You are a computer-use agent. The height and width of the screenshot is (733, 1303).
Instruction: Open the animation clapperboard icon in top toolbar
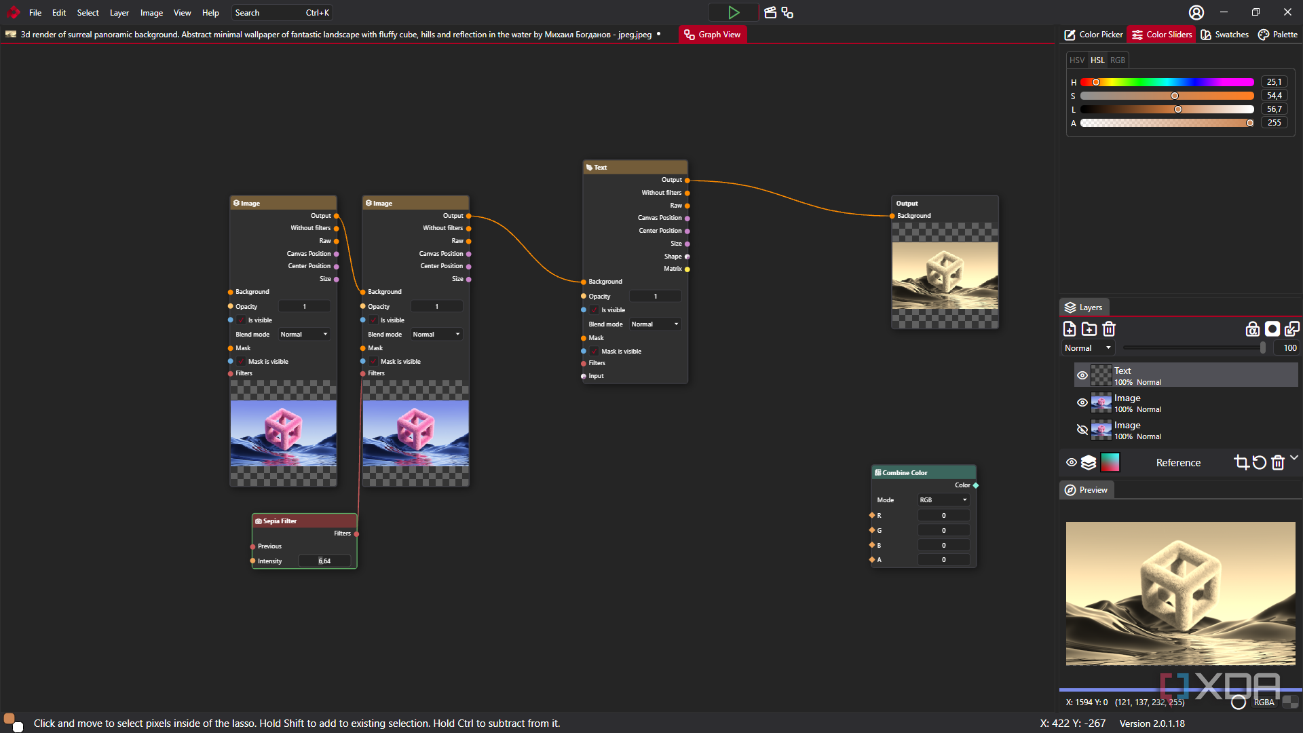point(770,12)
